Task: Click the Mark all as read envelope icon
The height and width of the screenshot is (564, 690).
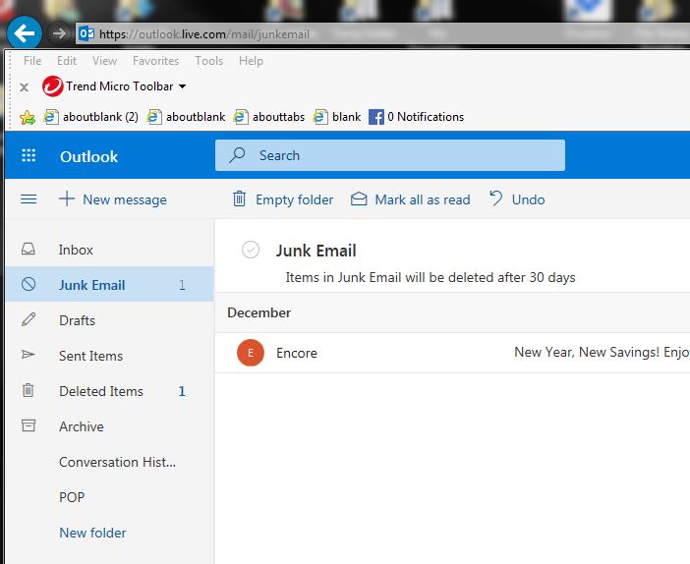Action: tap(359, 198)
